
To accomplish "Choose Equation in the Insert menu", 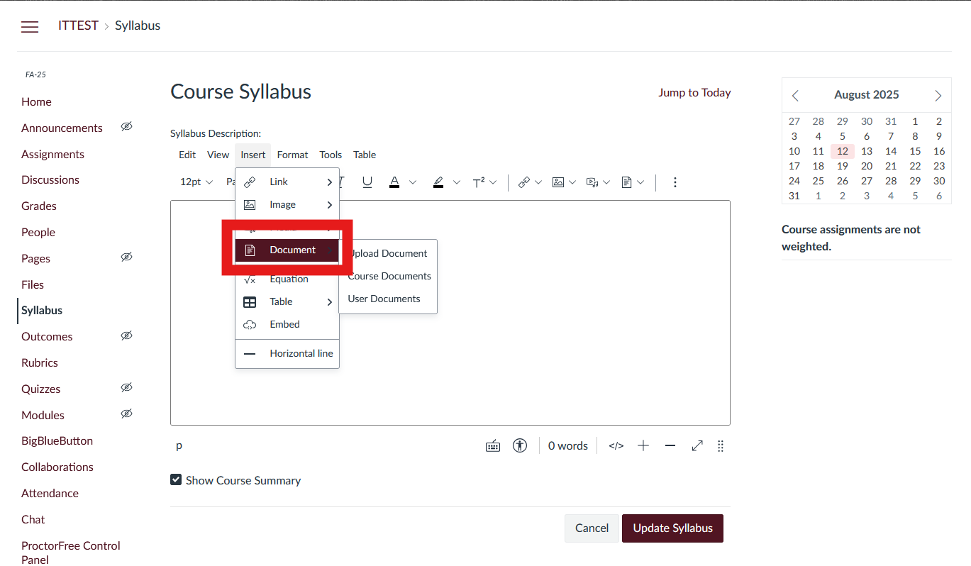I will coord(287,279).
